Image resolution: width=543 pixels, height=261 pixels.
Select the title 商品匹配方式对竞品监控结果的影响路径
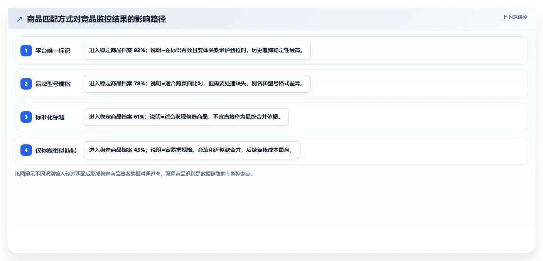pos(96,19)
